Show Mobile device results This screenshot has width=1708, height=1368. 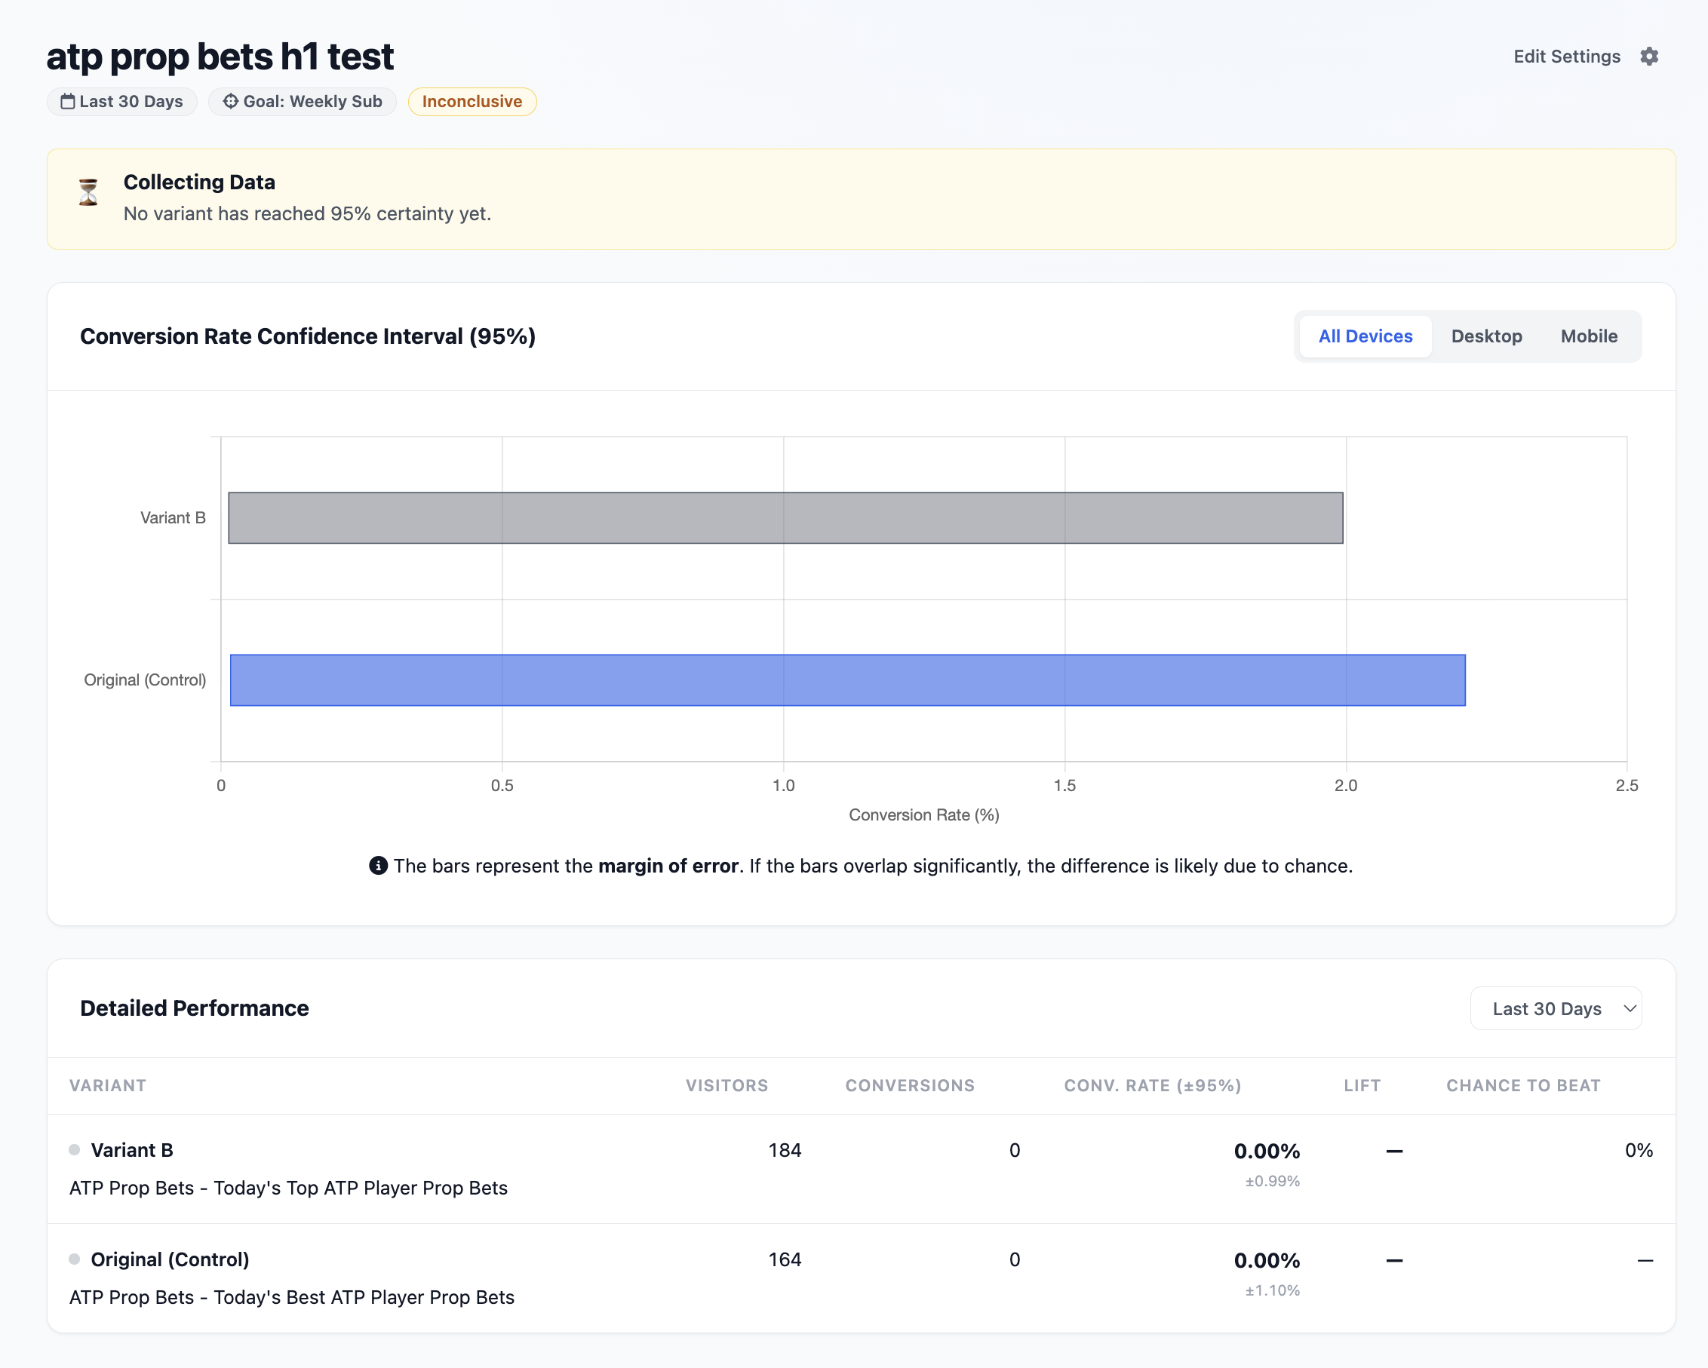pyautogui.click(x=1588, y=336)
